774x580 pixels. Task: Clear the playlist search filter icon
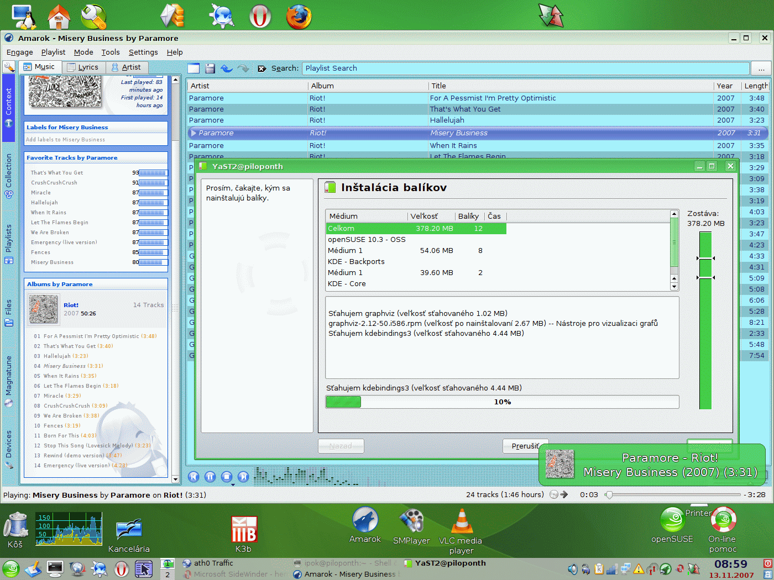tap(262, 68)
